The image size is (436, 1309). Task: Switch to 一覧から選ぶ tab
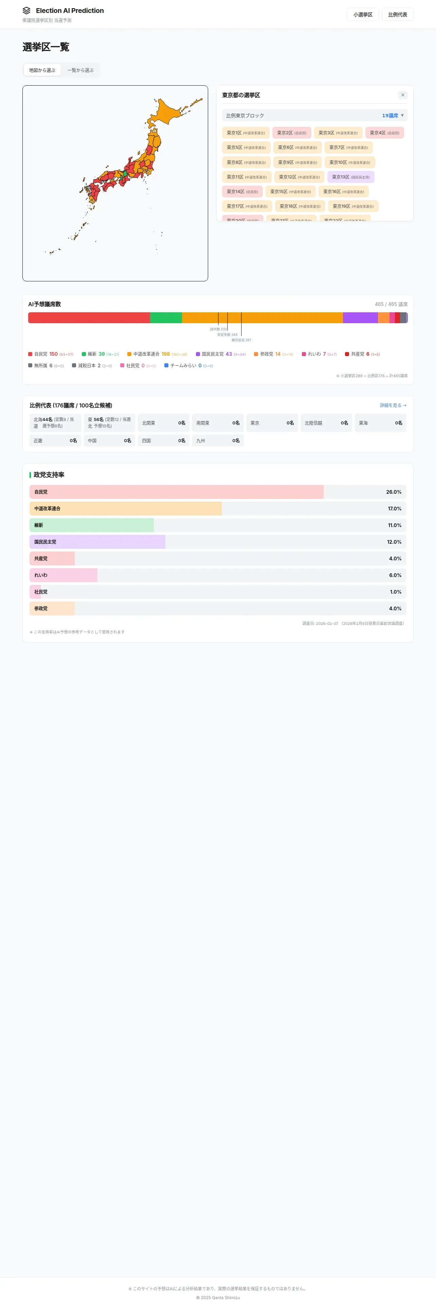80,70
